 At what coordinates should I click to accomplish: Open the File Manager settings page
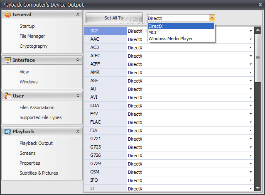tap(32, 36)
